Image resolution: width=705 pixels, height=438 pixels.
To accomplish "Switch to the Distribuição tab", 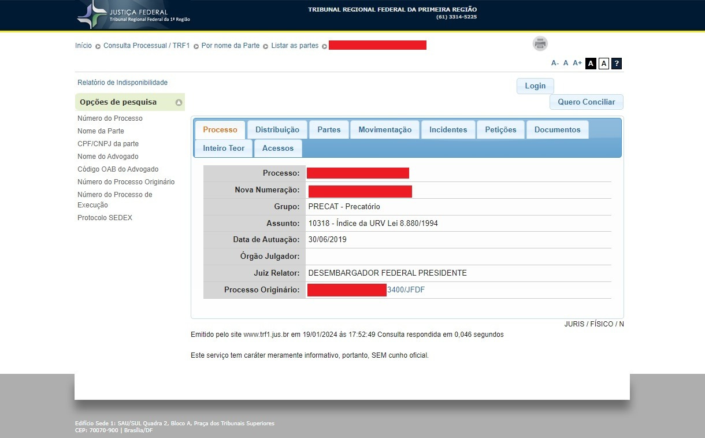I will coord(277,130).
